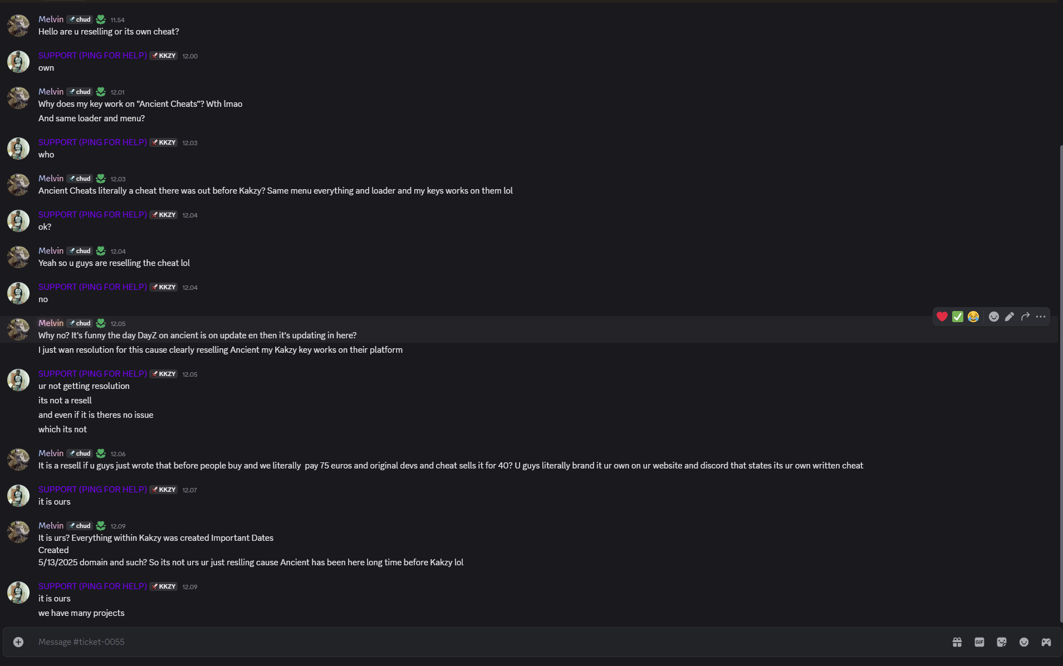
Task: Click Melvin's username on first message
Action: tap(51, 19)
